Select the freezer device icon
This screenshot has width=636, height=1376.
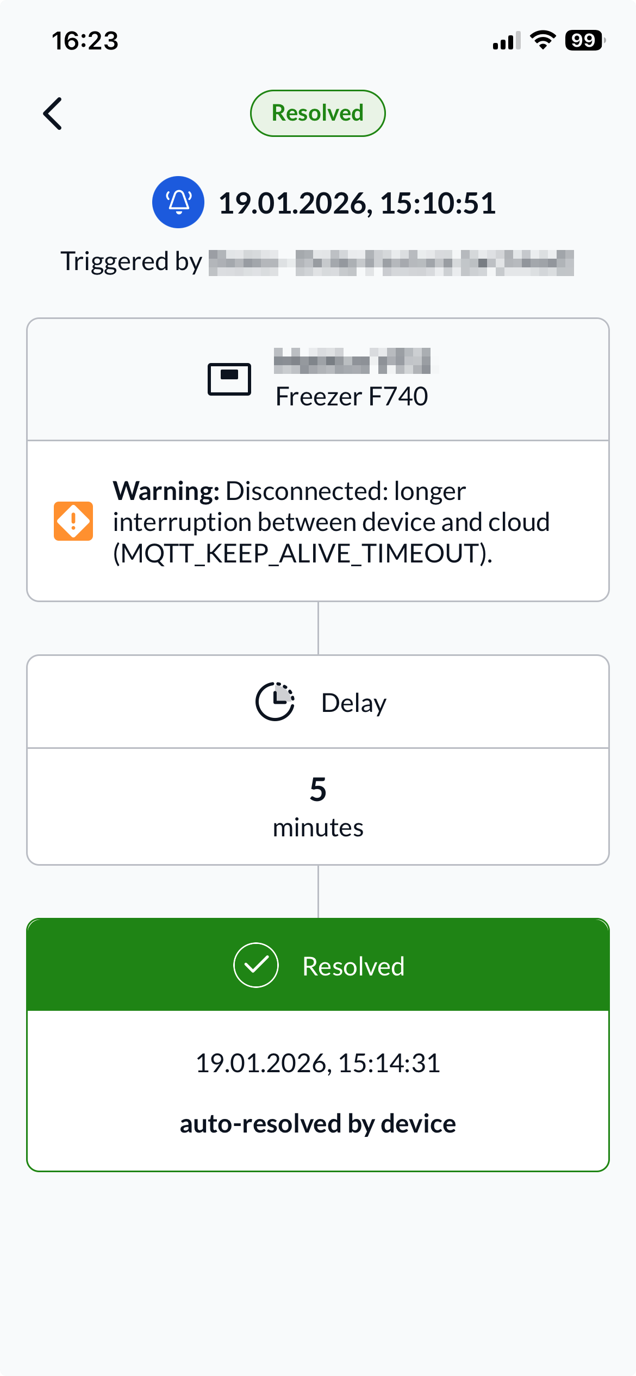230,379
